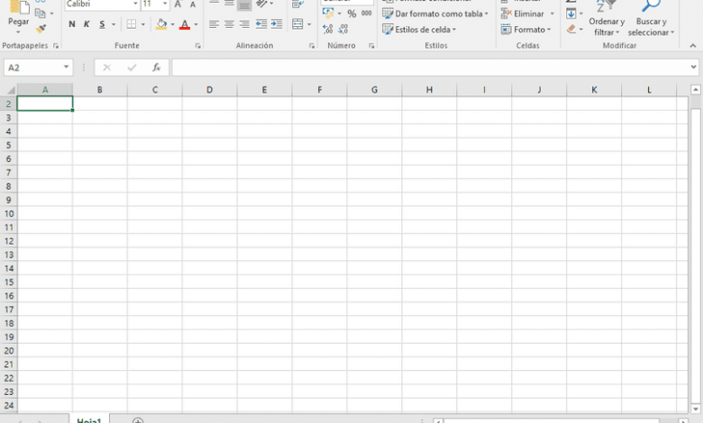Viewport: 703px width, 423px height.
Task: Center text horizontally
Action: click(229, 24)
